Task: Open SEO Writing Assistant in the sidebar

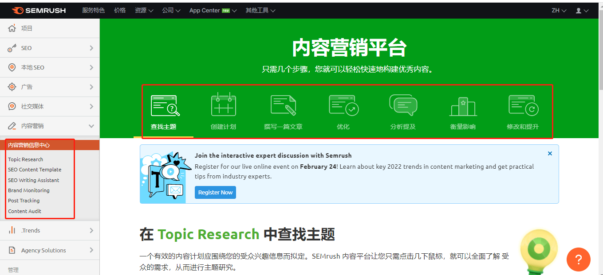Action: (x=34, y=180)
